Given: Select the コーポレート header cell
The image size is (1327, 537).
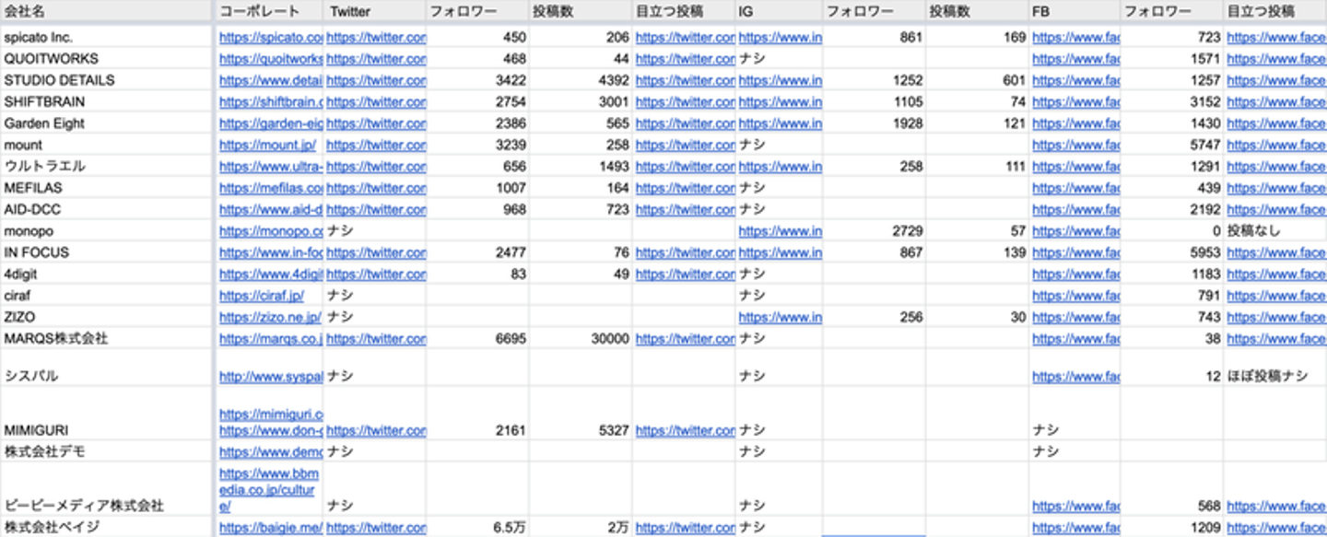Looking at the screenshot, I should tap(269, 11).
